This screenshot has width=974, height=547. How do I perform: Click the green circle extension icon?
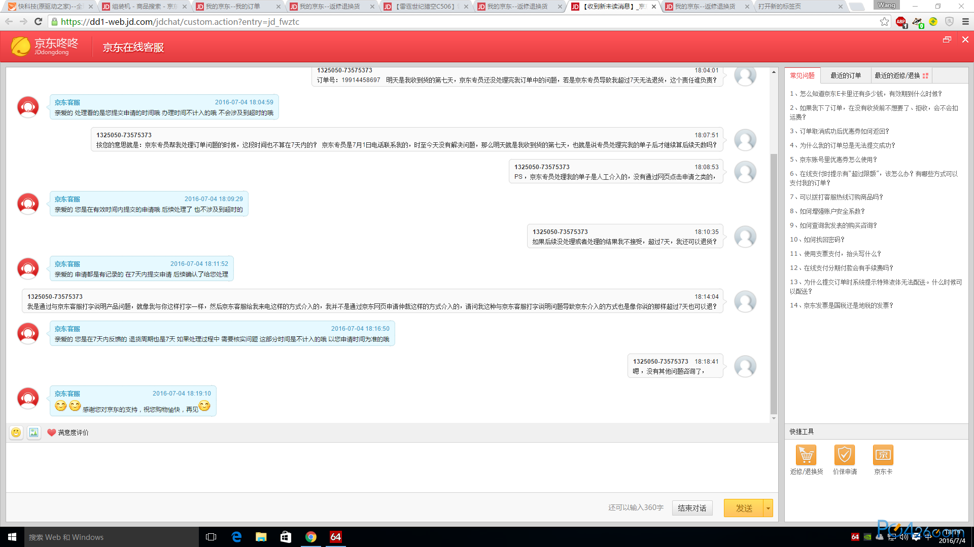(x=933, y=22)
